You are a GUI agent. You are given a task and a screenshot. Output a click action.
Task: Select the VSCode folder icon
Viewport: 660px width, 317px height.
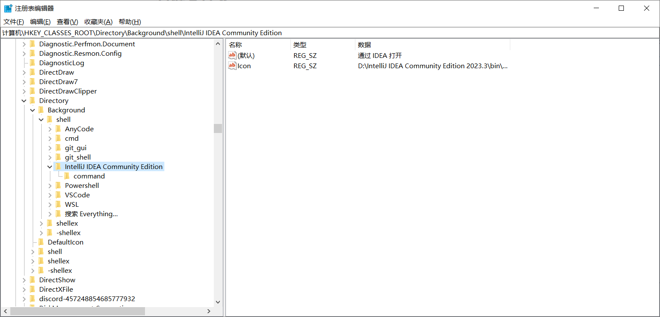[x=59, y=195]
